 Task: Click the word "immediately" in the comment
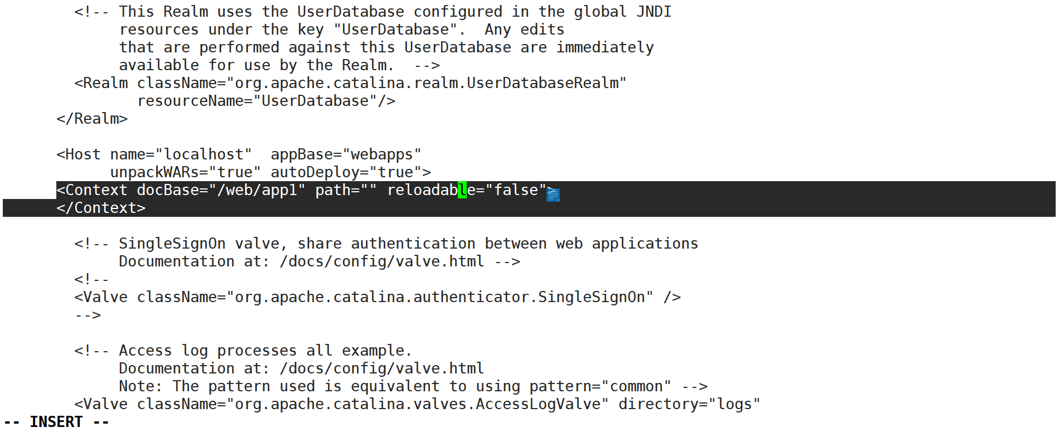(x=605, y=47)
